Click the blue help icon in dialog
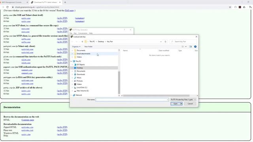 (x=195, y=47)
